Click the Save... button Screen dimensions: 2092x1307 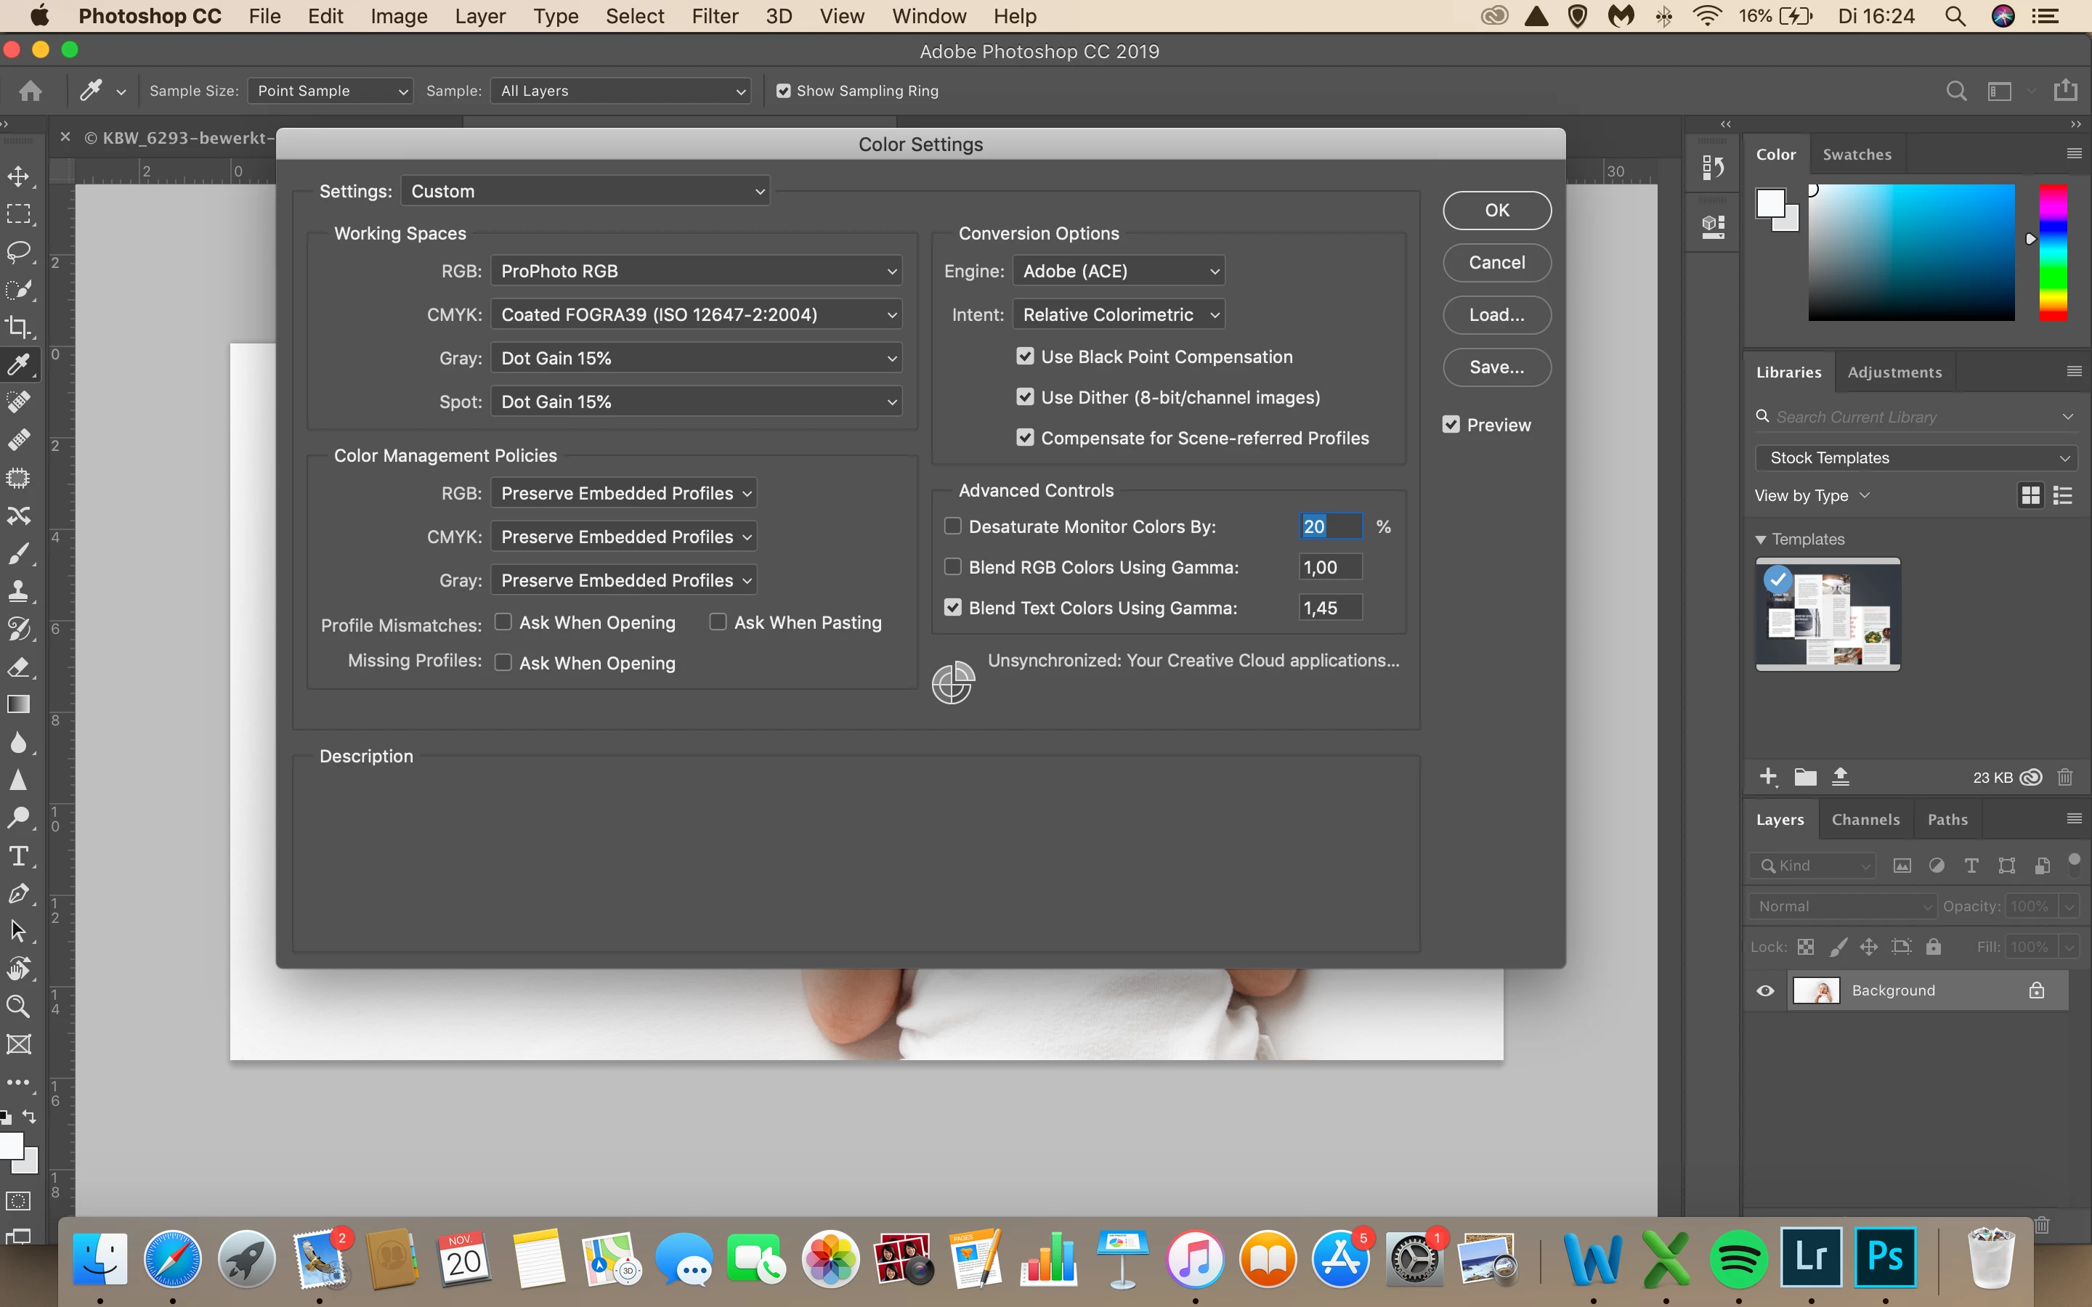1496,367
